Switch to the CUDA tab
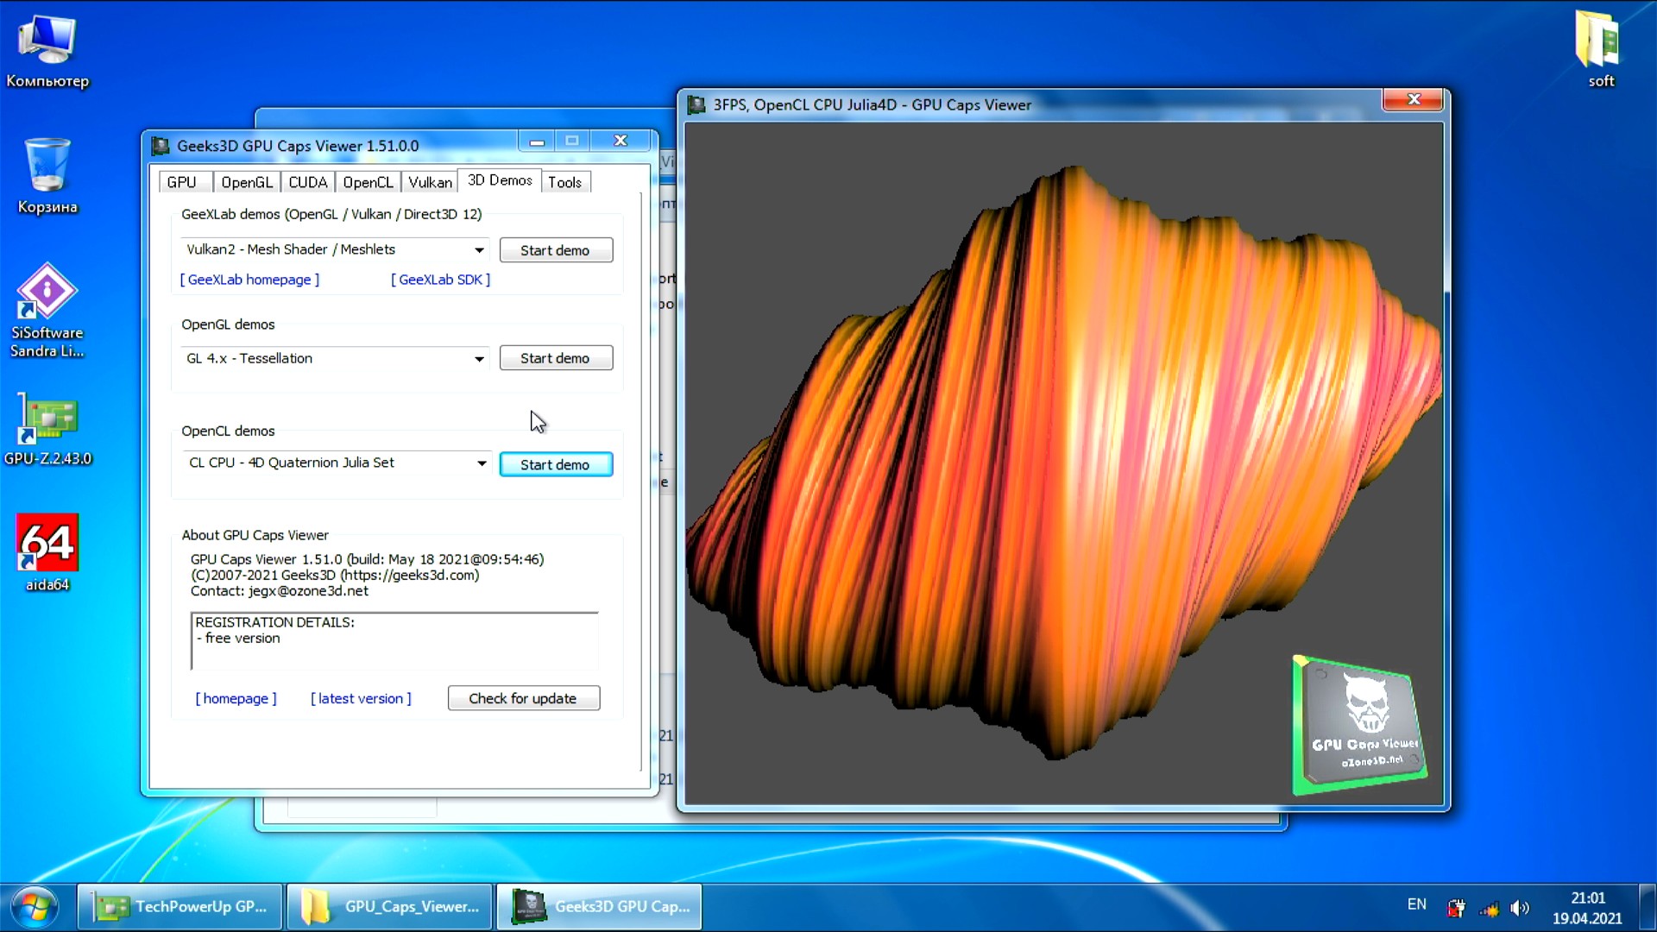1657x932 pixels. tap(307, 182)
